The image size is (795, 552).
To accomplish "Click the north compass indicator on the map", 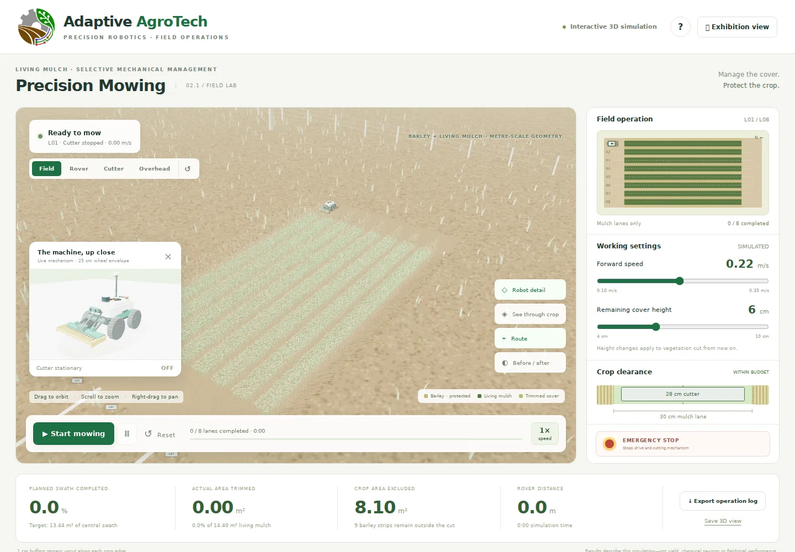I will 759,137.
